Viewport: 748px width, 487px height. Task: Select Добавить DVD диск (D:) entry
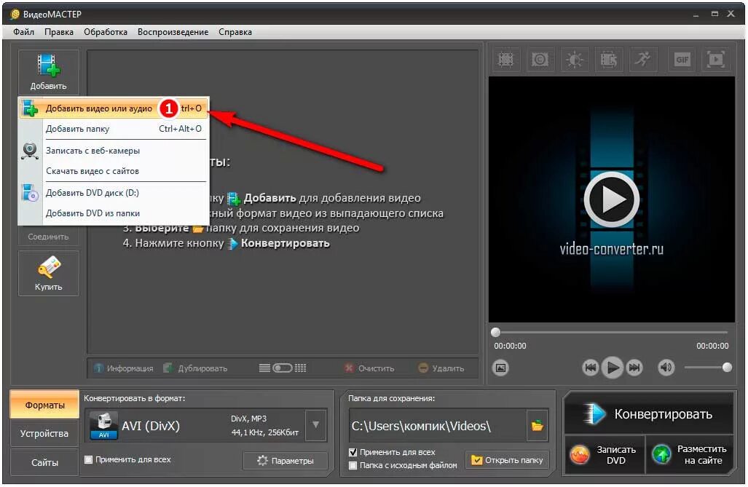click(114, 193)
